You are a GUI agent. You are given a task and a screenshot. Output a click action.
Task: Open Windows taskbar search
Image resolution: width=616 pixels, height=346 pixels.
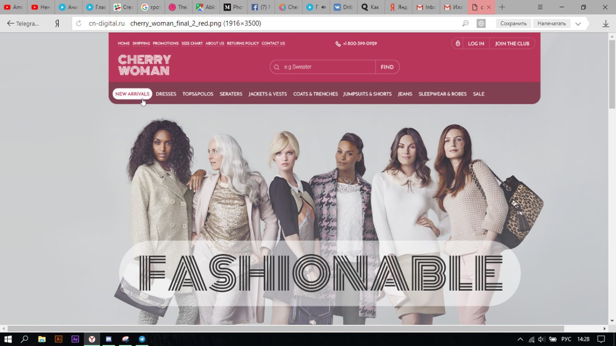[25, 339]
